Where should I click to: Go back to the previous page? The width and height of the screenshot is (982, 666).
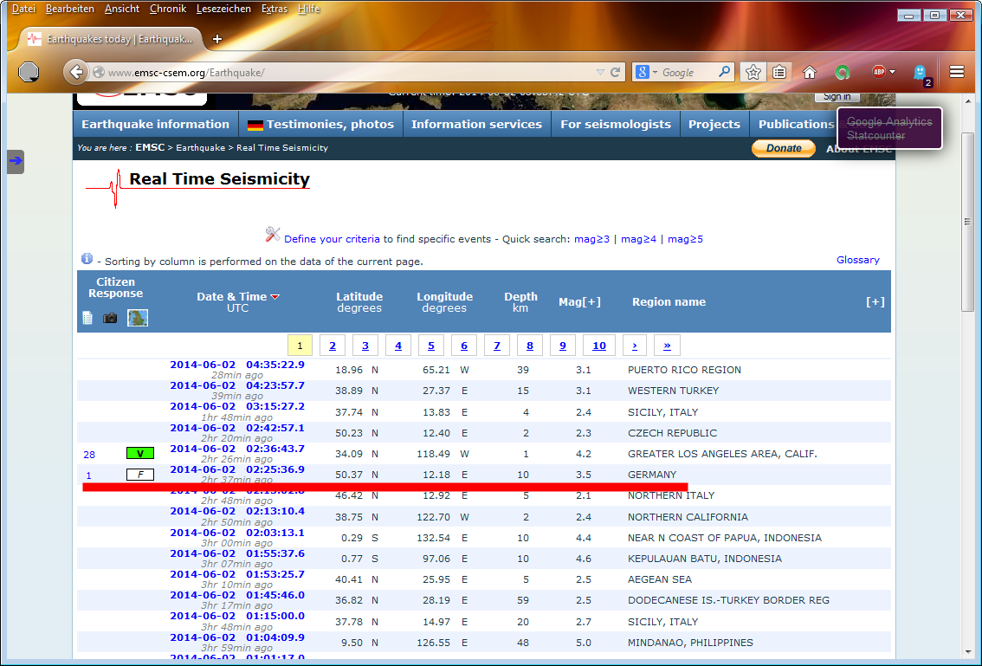pyautogui.click(x=76, y=73)
